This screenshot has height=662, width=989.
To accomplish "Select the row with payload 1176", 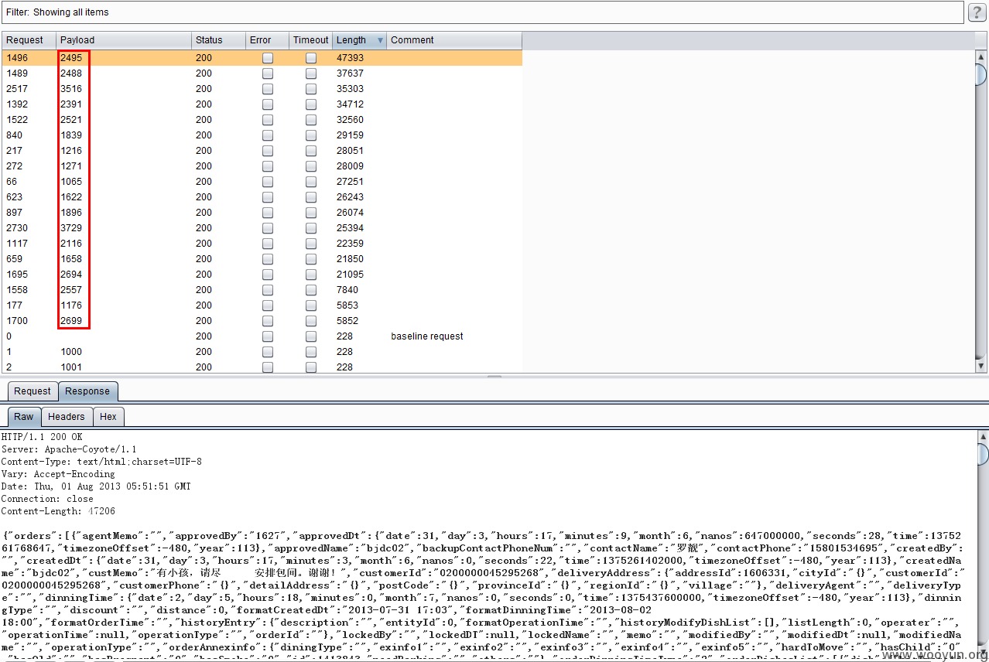I will pyautogui.click(x=262, y=305).
